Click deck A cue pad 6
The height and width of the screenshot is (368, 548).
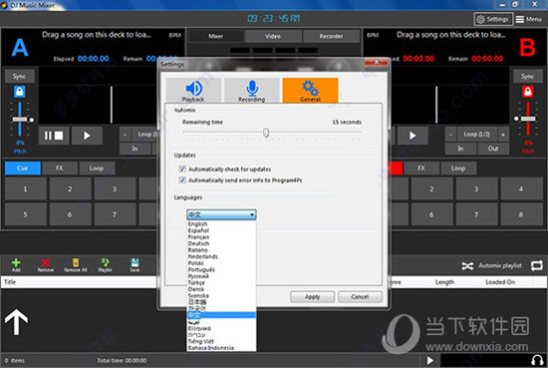point(70,214)
